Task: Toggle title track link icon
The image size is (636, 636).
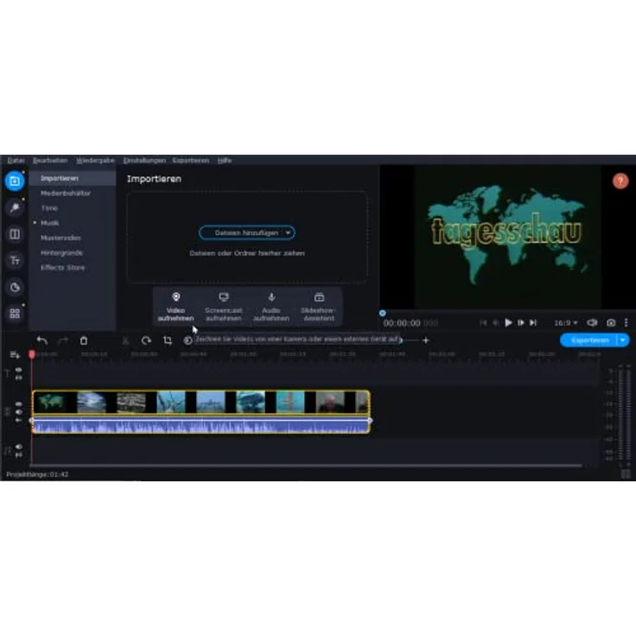Action: coord(19,378)
